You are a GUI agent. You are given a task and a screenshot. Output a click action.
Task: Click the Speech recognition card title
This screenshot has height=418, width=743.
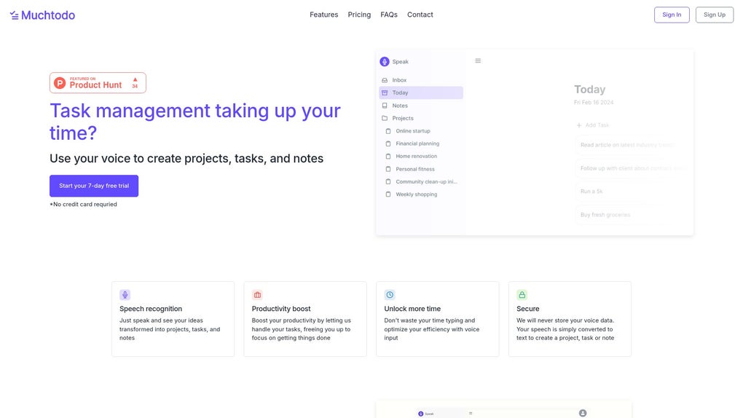coord(151,309)
